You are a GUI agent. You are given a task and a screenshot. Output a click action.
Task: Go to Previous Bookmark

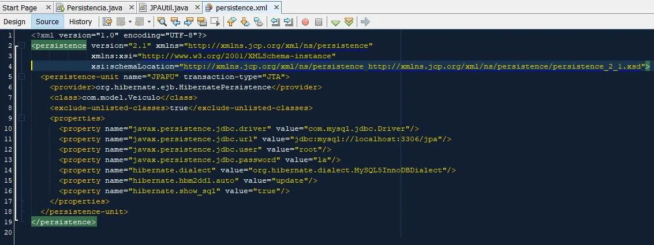231,22
